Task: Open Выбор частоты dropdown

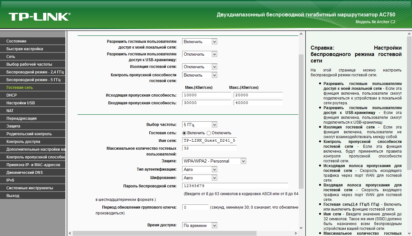Action: point(200,125)
